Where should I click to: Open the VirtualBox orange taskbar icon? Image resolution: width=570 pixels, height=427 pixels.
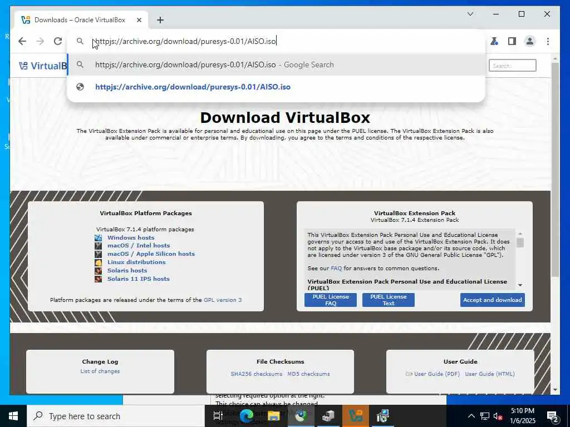click(356, 416)
